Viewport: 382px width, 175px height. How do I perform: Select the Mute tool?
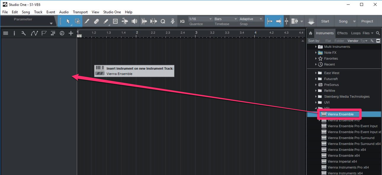coord(115,21)
